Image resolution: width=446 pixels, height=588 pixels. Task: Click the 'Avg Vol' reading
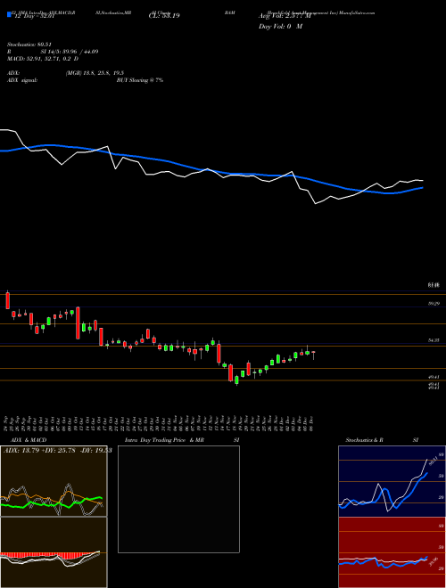285,16
